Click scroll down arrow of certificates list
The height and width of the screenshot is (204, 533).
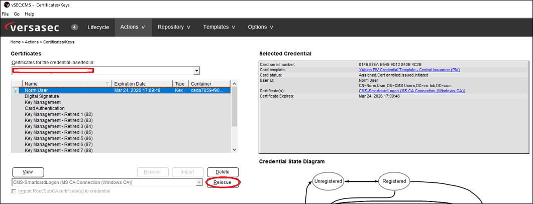point(234,150)
